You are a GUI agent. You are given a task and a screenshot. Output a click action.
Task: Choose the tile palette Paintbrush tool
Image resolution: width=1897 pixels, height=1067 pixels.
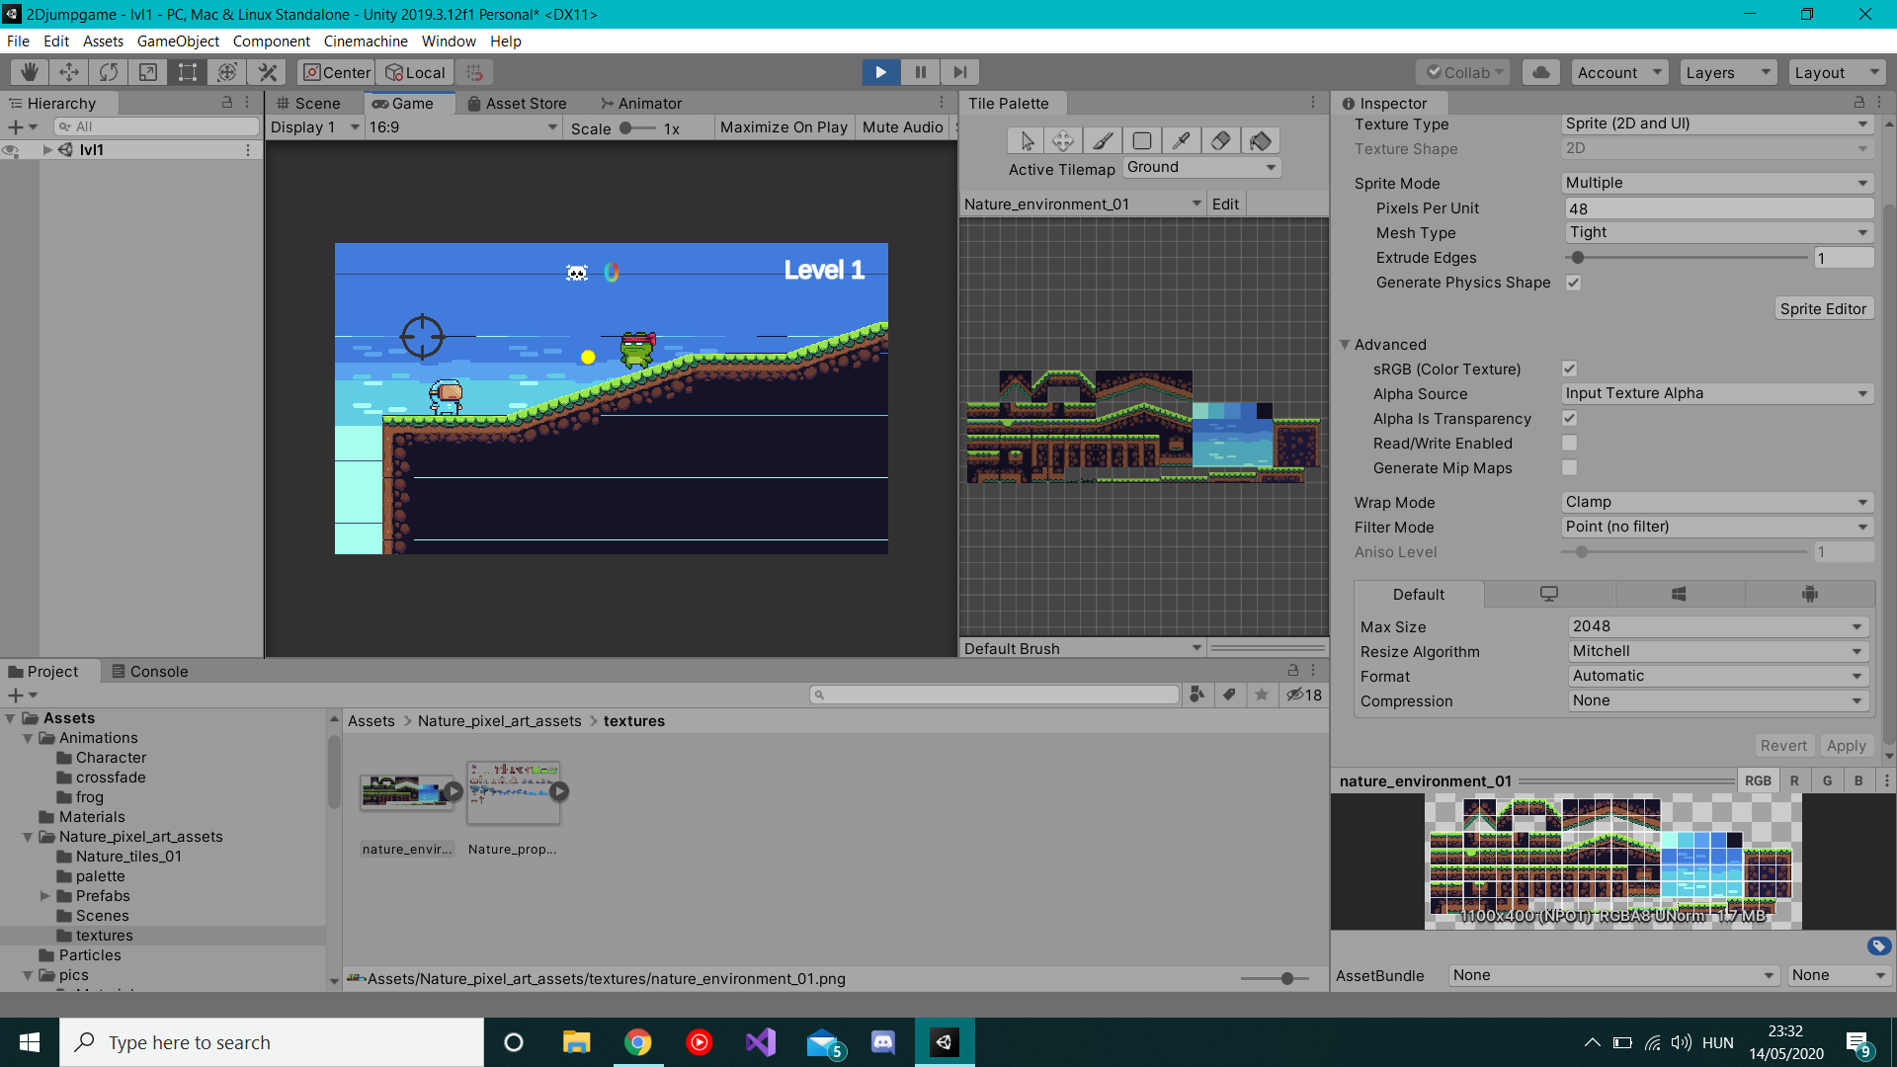1103,141
